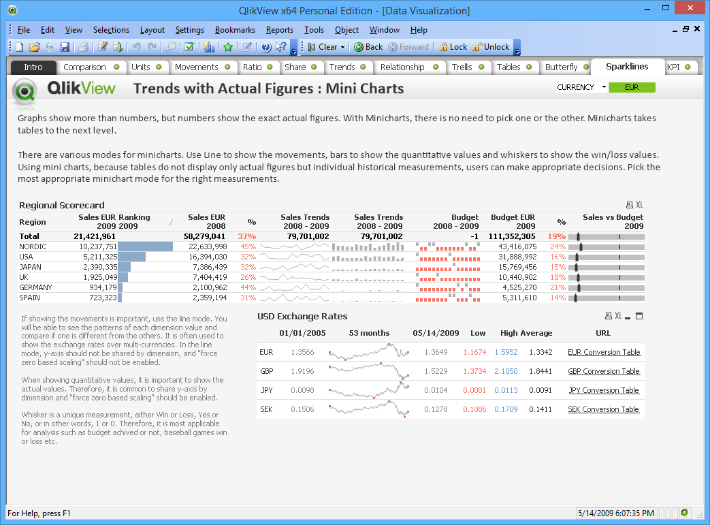Screen dimensions: 710x525
Task: Click the Help Topics question mark icon
Action: (x=265, y=47)
